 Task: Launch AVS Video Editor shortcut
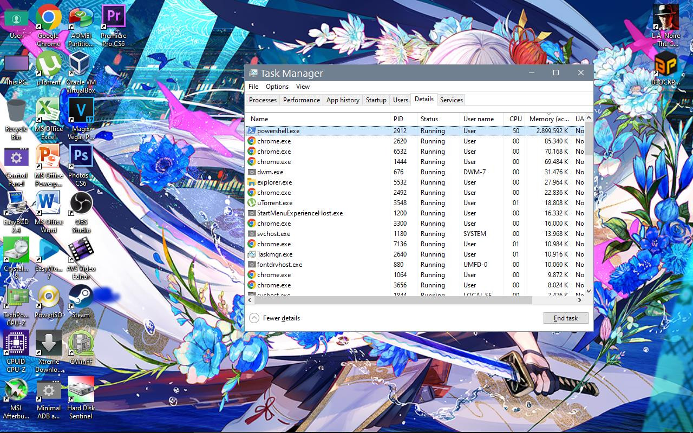pos(81,259)
